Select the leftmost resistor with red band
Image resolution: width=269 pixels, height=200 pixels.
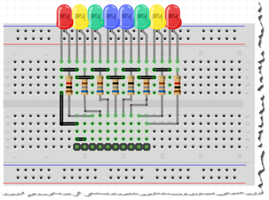(x=69, y=85)
